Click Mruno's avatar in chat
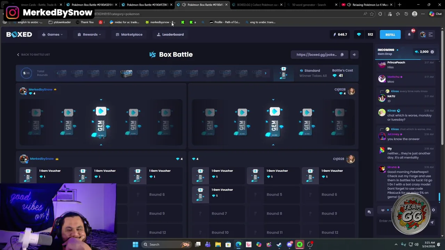Image resolution: width=445 pixels, height=250 pixels. click(382, 169)
